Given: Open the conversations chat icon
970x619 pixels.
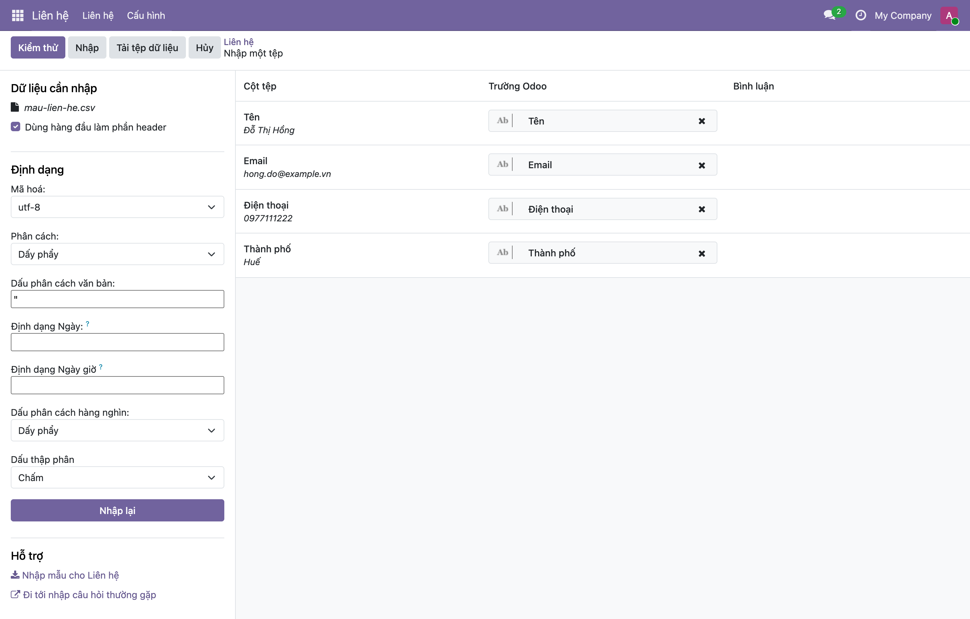Looking at the screenshot, I should pyautogui.click(x=830, y=15).
